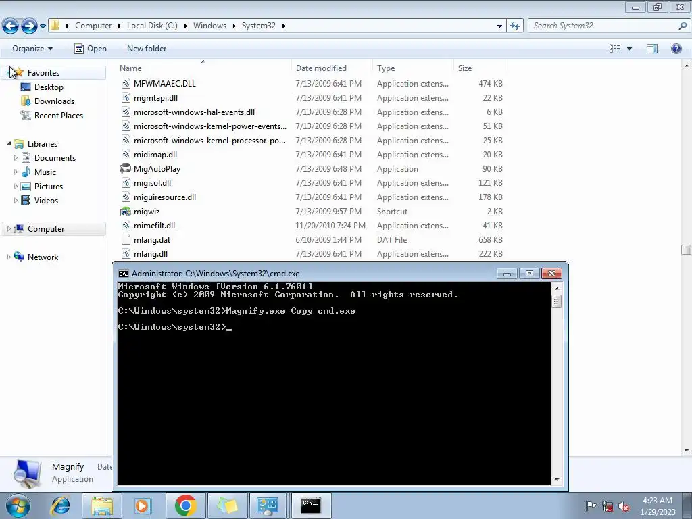
Task: Click the Explorer file list scrollbar thumb
Action: pyautogui.click(x=687, y=250)
